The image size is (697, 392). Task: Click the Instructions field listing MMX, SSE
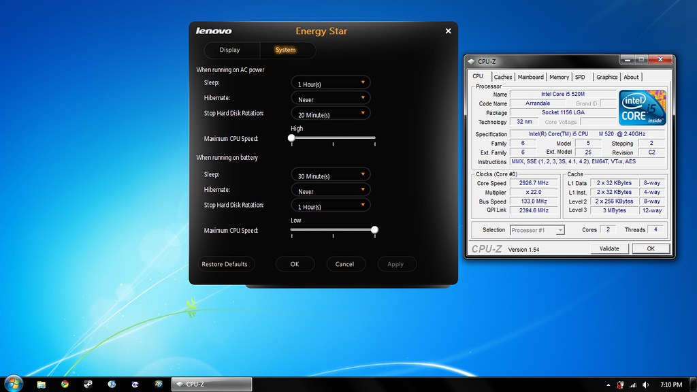click(587, 162)
